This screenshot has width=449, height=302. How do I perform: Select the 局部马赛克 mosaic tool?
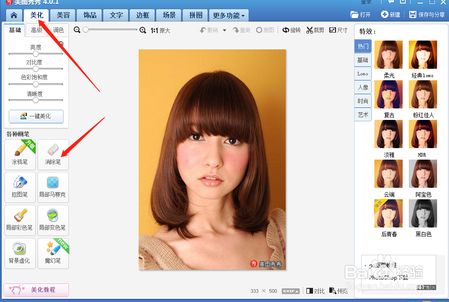pyautogui.click(x=53, y=187)
